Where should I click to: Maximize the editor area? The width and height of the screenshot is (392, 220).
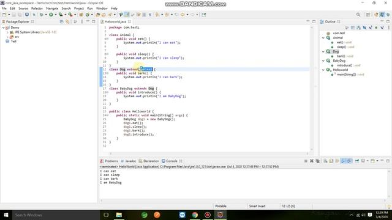pos(314,22)
